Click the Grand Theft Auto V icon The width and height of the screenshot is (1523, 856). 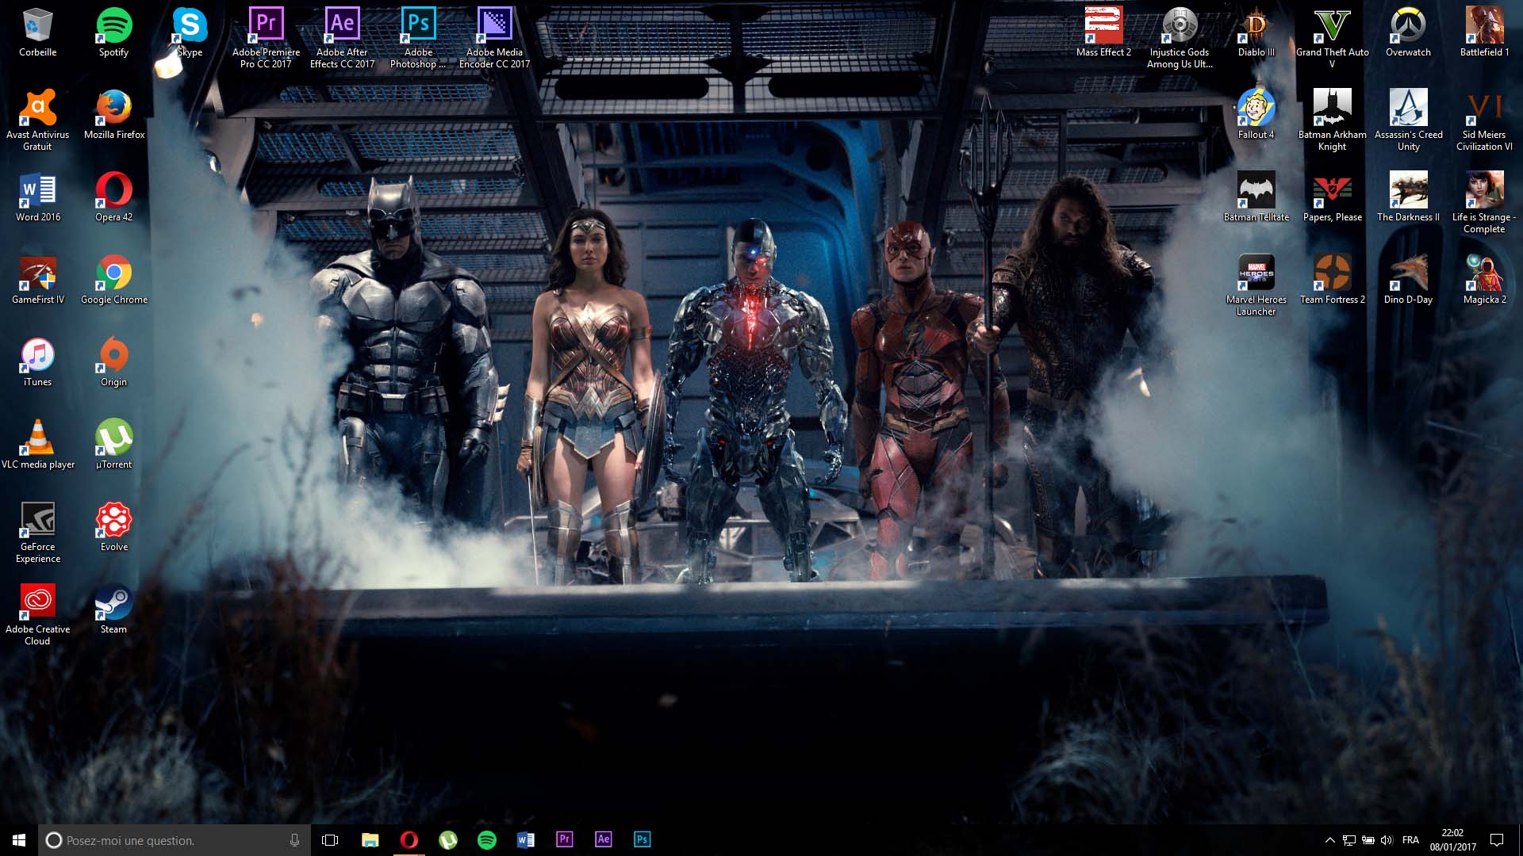[1332, 27]
